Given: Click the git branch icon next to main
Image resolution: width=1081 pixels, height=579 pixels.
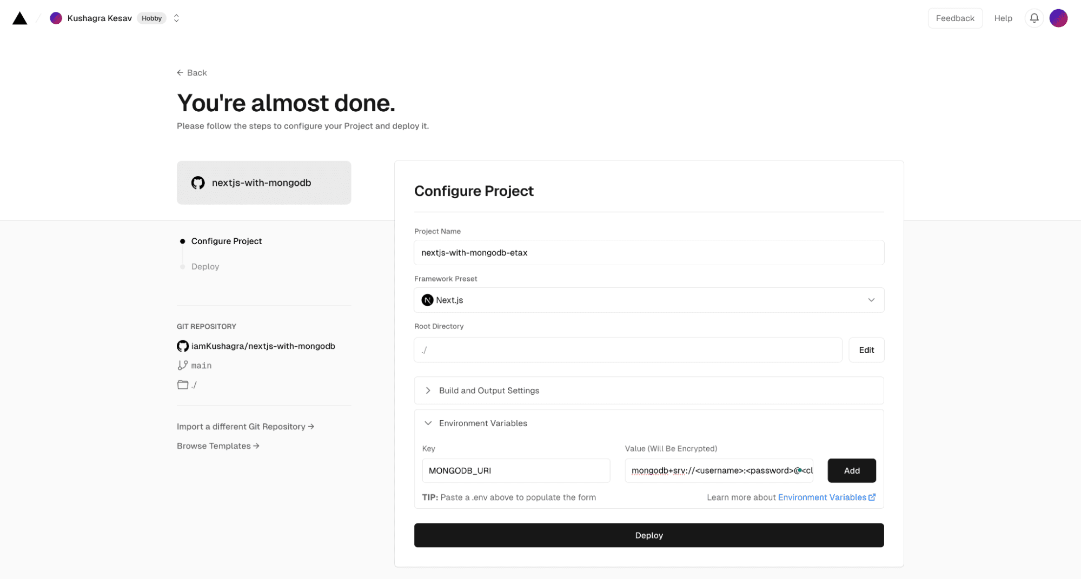Looking at the screenshot, I should coord(183,366).
